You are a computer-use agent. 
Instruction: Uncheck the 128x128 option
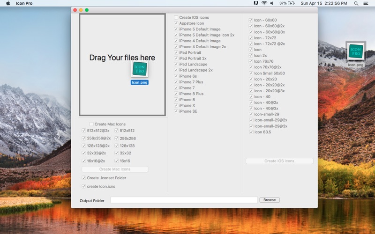click(116, 146)
